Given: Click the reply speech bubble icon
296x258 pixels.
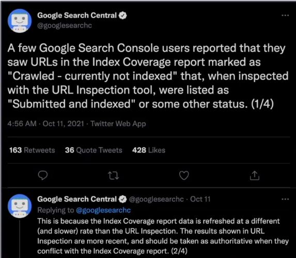Looking at the screenshot, I should (43, 175).
